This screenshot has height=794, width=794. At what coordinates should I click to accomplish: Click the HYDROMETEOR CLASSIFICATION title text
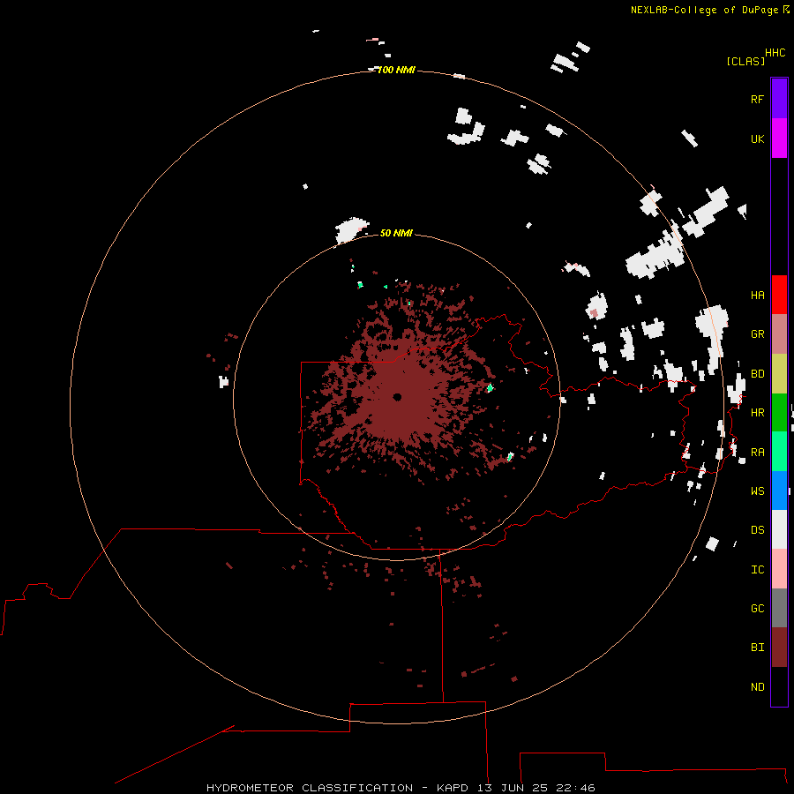pos(310,788)
